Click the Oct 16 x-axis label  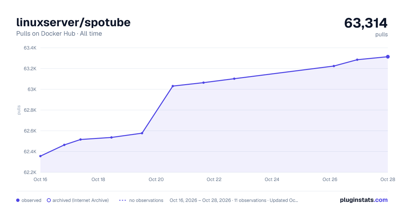coord(40,179)
